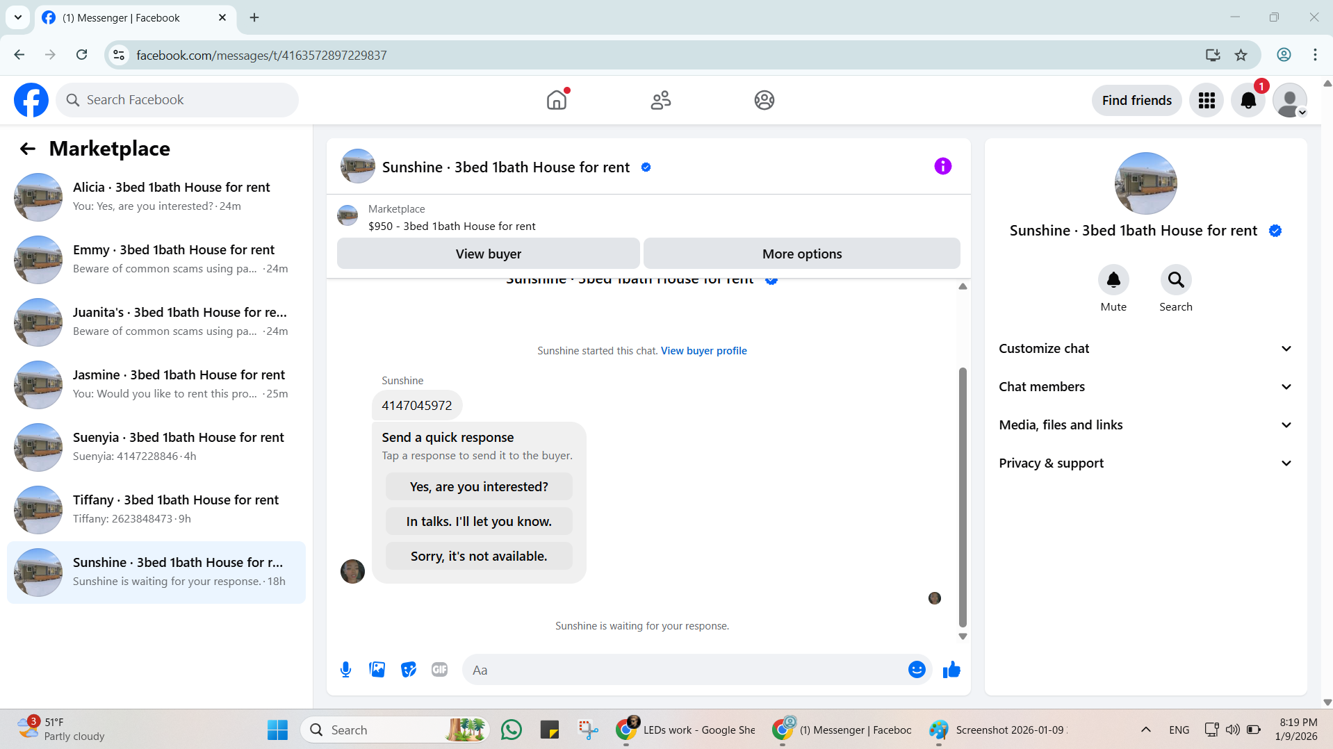The image size is (1333, 749).
Task: Click chat scroll down arrow
Action: [963, 636]
